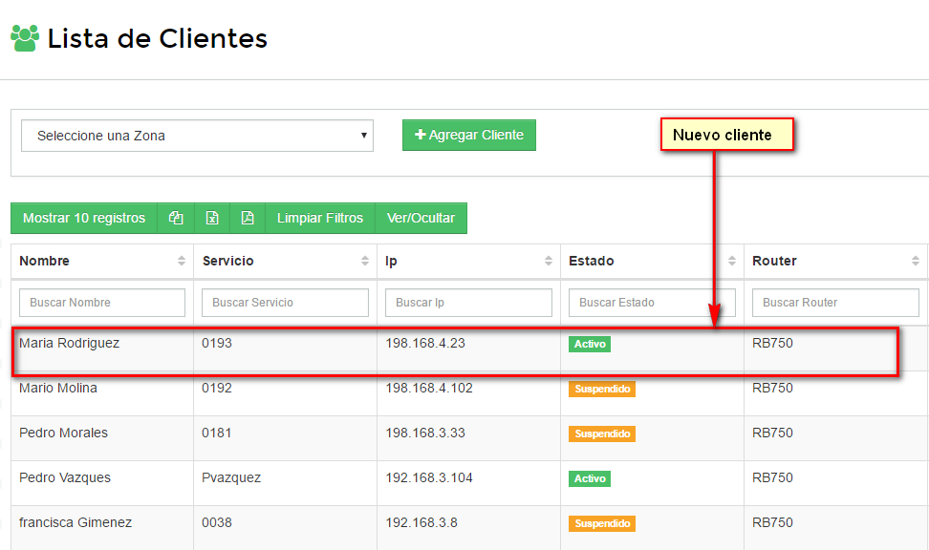The width and height of the screenshot is (929, 550).
Task: Click the Limpiar Filtros button
Action: 320,218
